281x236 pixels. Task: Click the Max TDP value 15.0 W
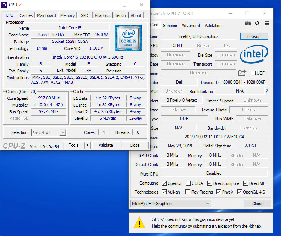coord(101,35)
